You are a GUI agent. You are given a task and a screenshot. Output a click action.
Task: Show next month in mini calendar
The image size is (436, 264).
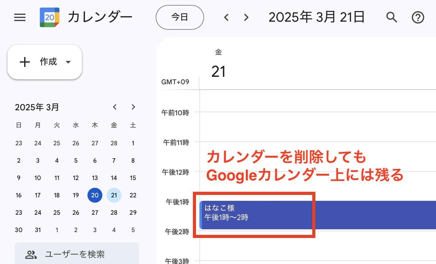pos(133,107)
